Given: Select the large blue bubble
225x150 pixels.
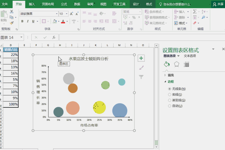Looking at the screenshot, I should point(120,110).
